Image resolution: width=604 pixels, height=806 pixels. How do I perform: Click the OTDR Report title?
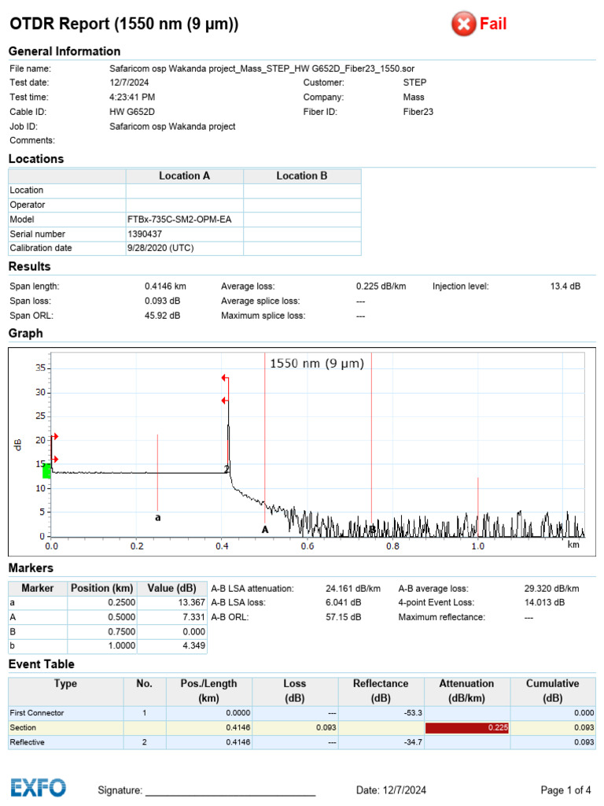124,24
